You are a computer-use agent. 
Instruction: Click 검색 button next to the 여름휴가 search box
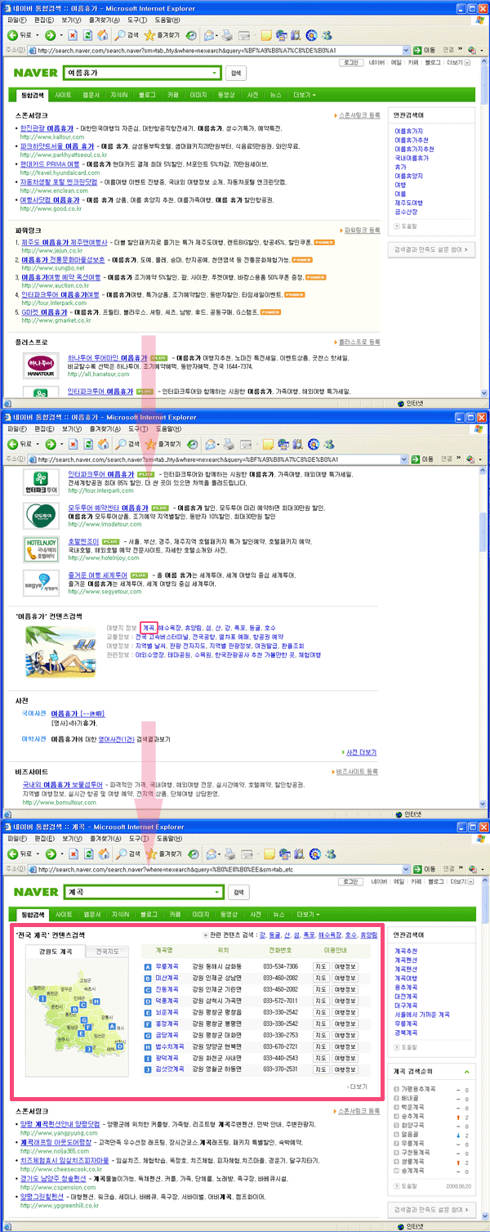(236, 73)
